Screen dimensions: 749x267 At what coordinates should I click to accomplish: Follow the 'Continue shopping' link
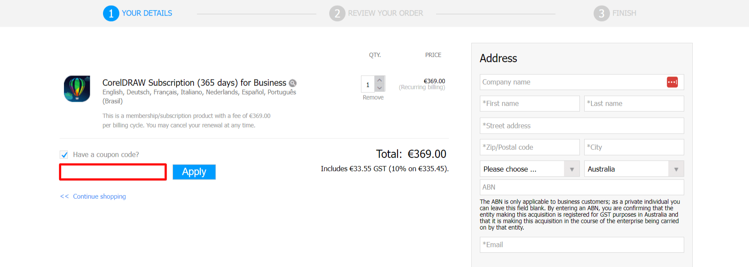pyautogui.click(x=99, y=196)
